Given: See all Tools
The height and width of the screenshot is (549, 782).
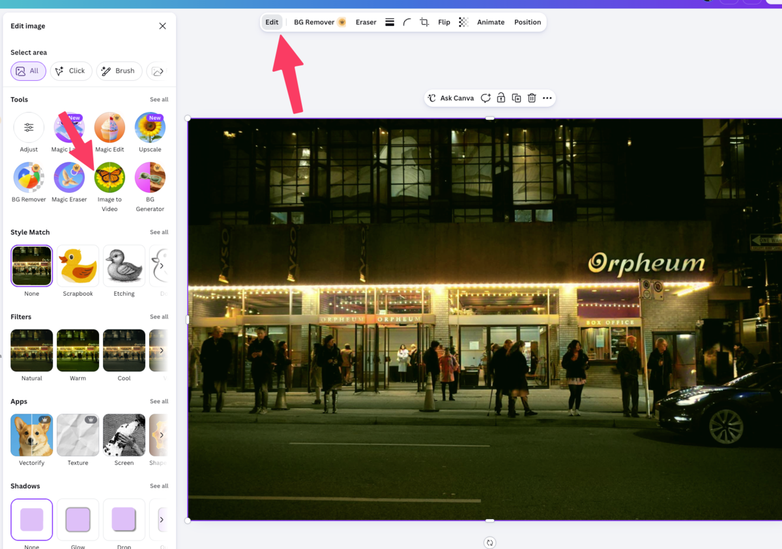Looking at the screenshot, I should pos(159,100).
